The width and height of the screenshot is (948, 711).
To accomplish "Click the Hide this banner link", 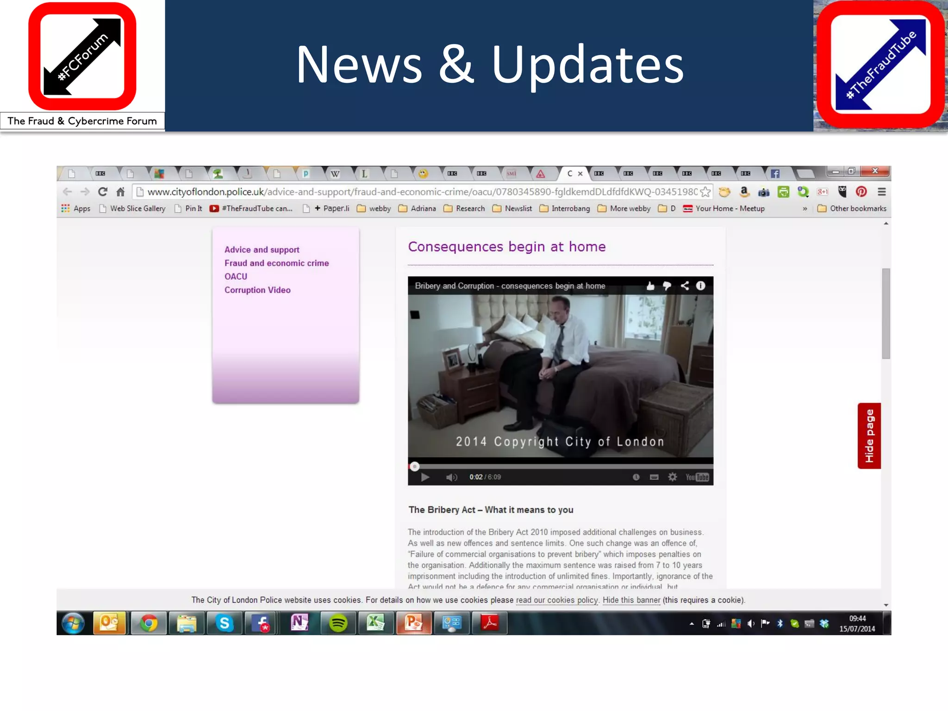I will click(631, 600).
